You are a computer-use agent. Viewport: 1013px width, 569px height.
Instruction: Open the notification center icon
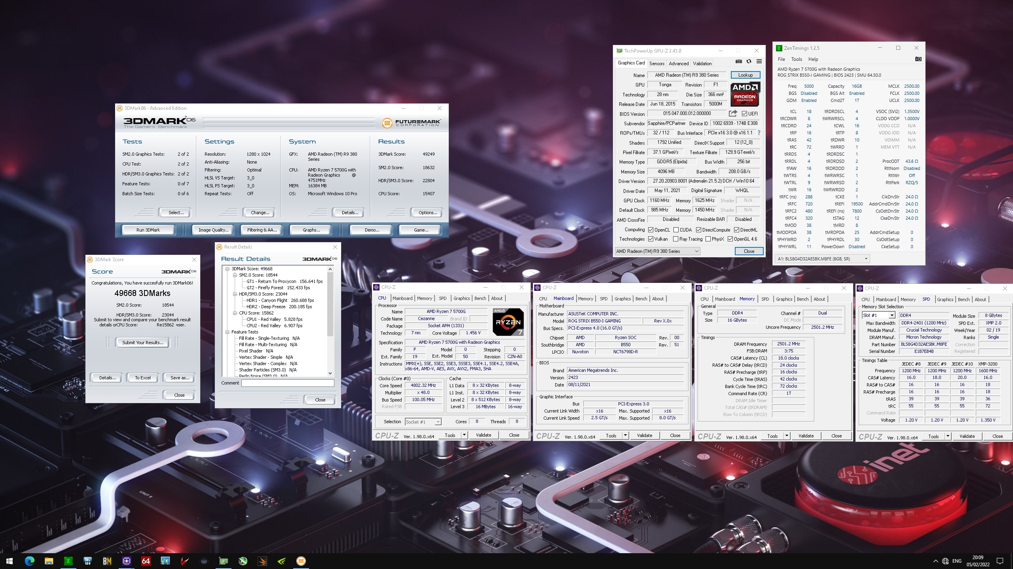coord(1000,561)
